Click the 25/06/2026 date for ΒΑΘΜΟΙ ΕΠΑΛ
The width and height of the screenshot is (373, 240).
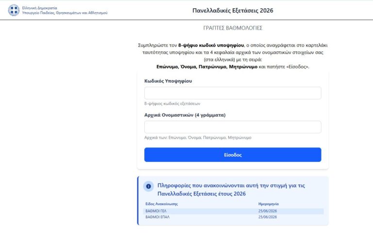tap(268, 217)
